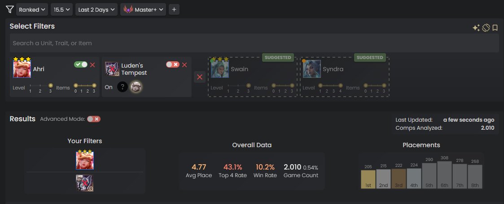
Task: Click the 43.1% Top 4 Rate value
Action: 233,167
